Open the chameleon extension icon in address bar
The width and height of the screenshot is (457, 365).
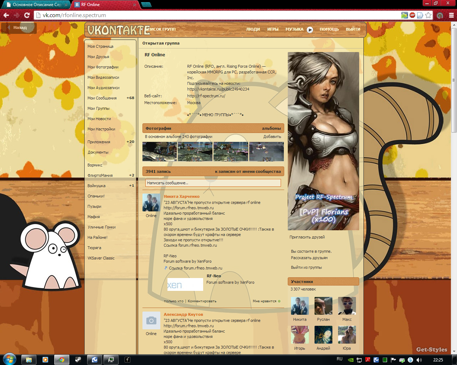(x=404, y=15)
